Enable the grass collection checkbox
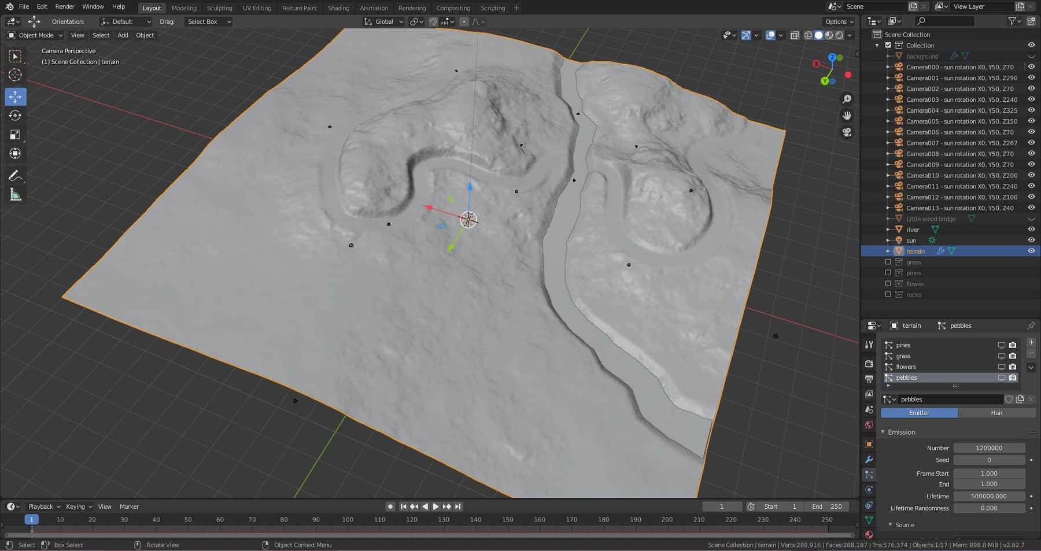 (889, 261)
